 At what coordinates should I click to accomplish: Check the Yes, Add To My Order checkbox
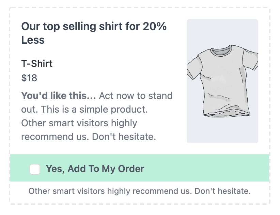pos(35,169)
